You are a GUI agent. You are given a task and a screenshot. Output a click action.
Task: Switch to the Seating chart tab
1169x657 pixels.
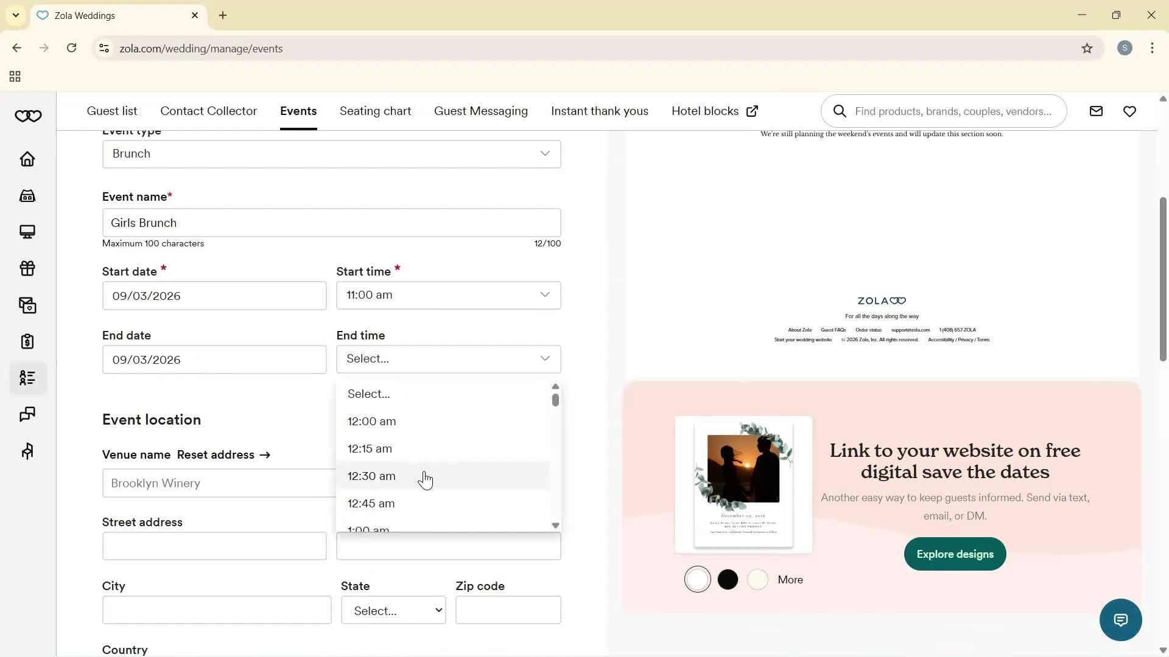pyautogui.click(x=375, y=111)
